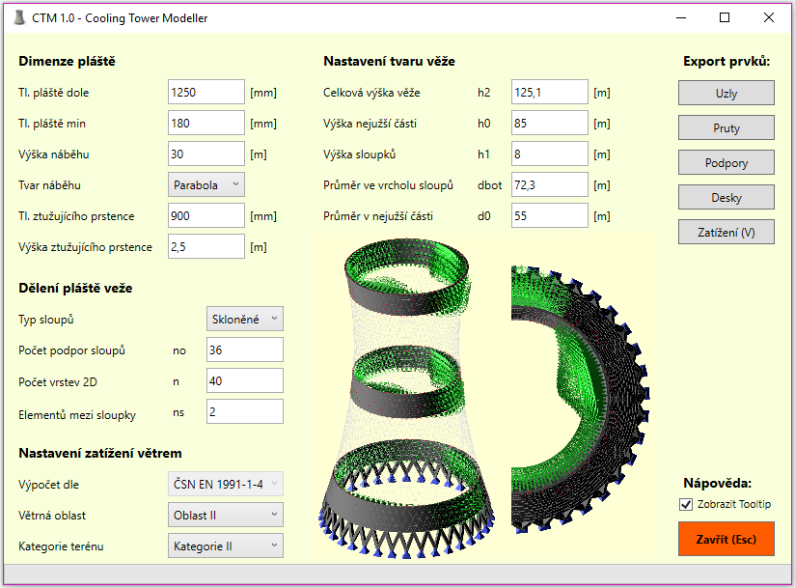795x588 pixels.
Task: Click the Tl. ztužujícího prstence field
Action: tap(206, 216)
